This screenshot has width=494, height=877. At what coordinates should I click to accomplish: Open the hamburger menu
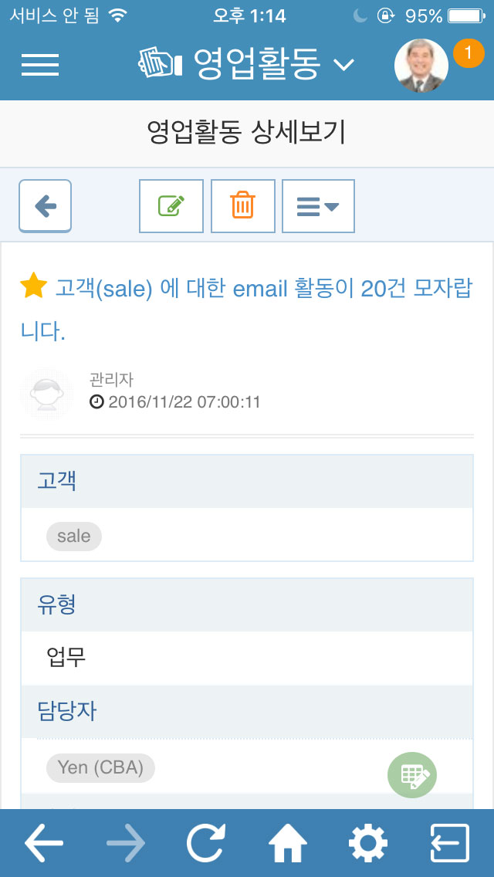click(x=40, y=65)
